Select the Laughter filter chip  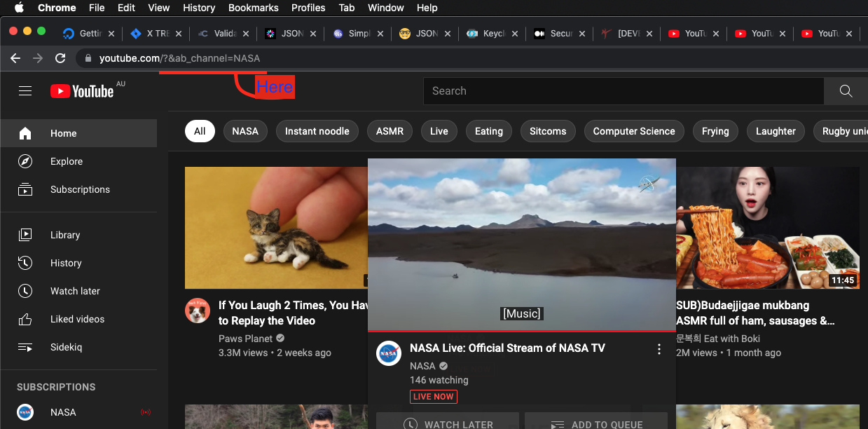pyautogui.click(x=776, y=131)
